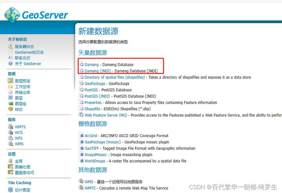Screen dimensions: 282x193
Task: Click the icon beside GeoPackage vector source
Action: [x=81, y=83]
